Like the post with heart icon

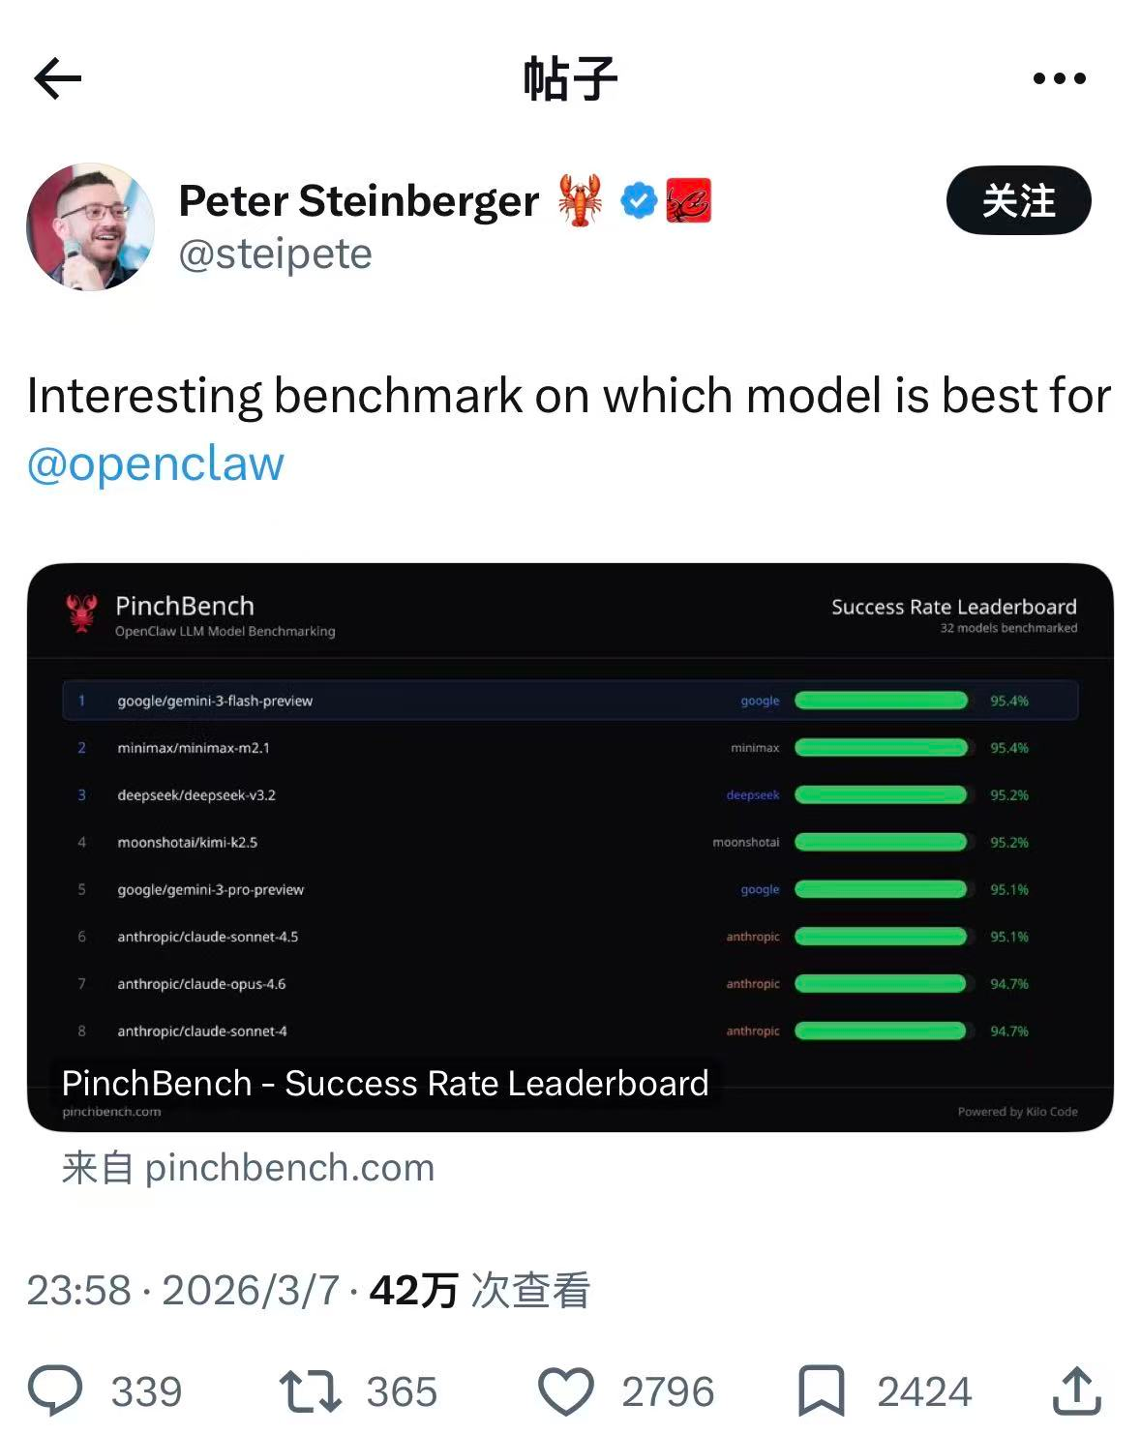(x=566, y=1391)
